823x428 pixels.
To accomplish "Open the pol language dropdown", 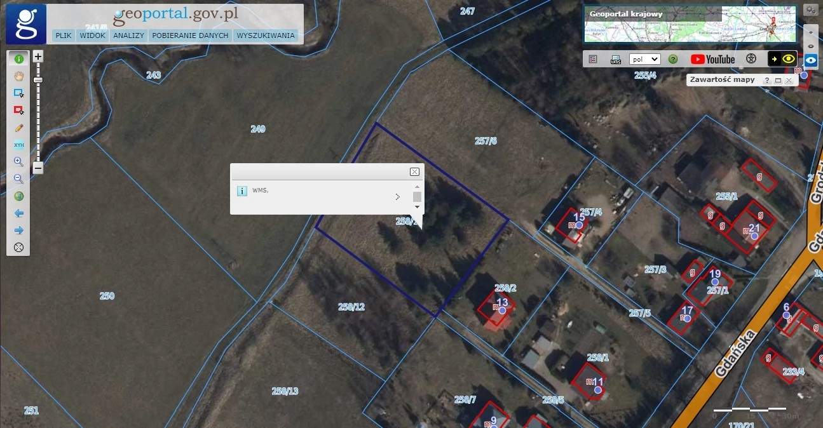I will [644, 59].
